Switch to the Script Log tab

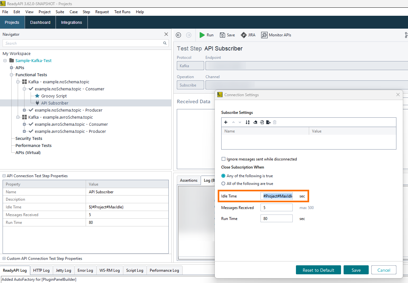point(135,270)
